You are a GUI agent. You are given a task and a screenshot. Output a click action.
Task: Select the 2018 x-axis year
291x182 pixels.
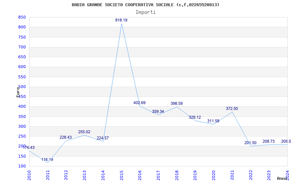(177, 175)
